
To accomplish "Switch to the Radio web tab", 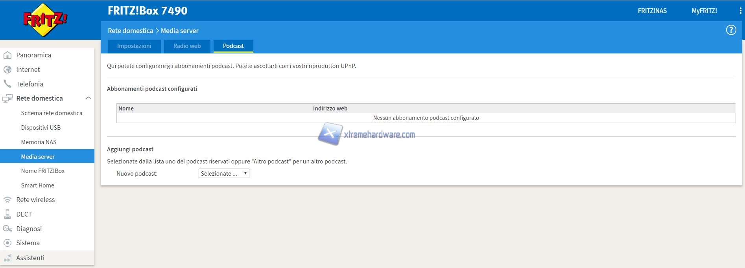I will 187,46.
